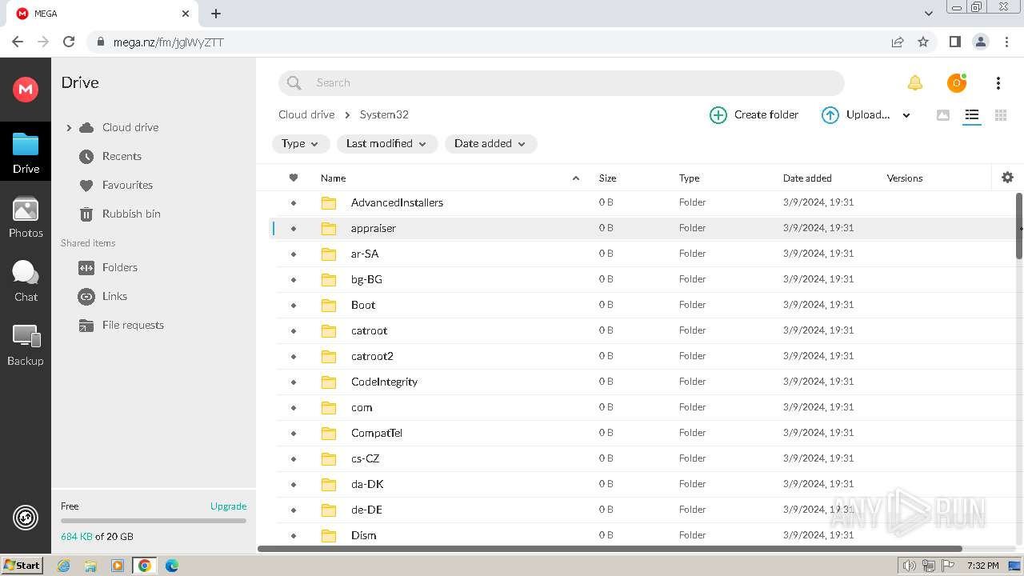Click the search magnifier icon
1024x576 pixels.
pos(294,82)
